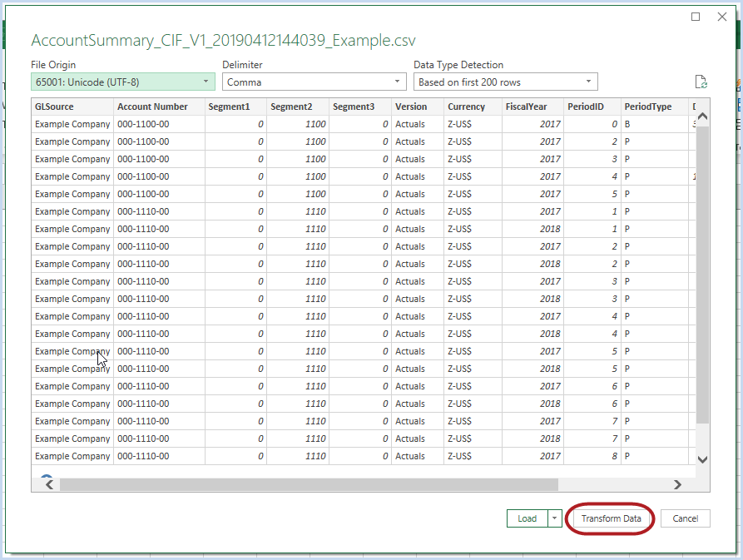Click Z-US$ in the PeriodID 8 row
Screen dimensions: 743x560
point(473,456)
